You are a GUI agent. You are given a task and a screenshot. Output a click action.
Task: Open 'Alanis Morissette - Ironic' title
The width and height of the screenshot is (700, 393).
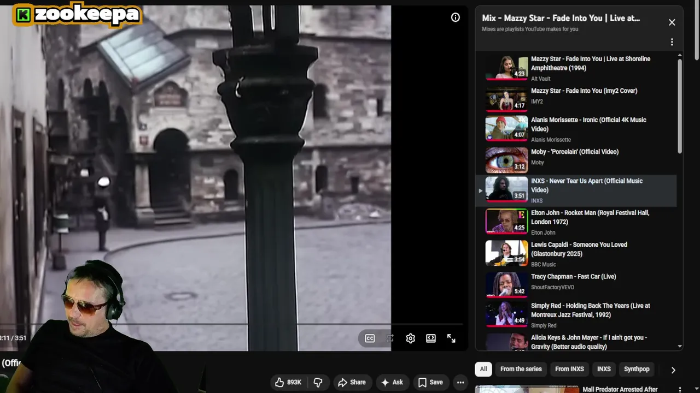coord(588,124)
